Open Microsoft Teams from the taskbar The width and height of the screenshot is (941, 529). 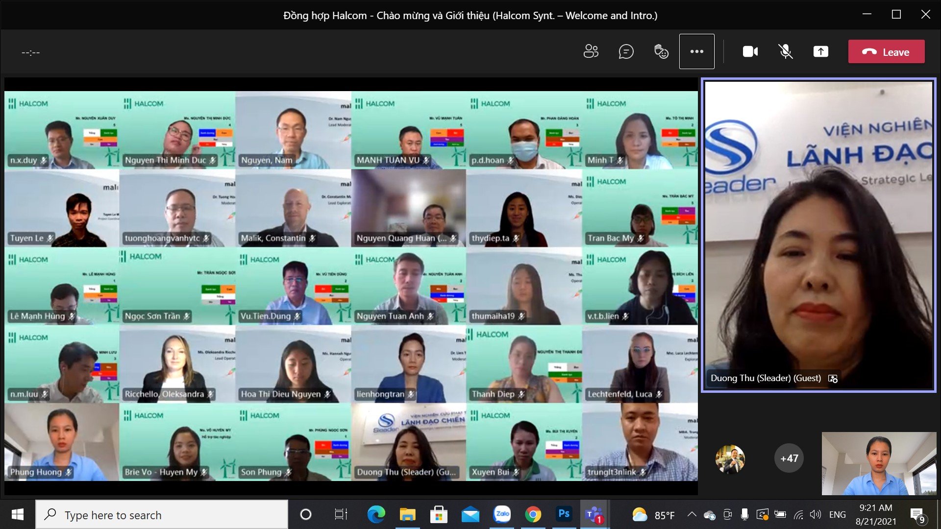pos(594,515)
